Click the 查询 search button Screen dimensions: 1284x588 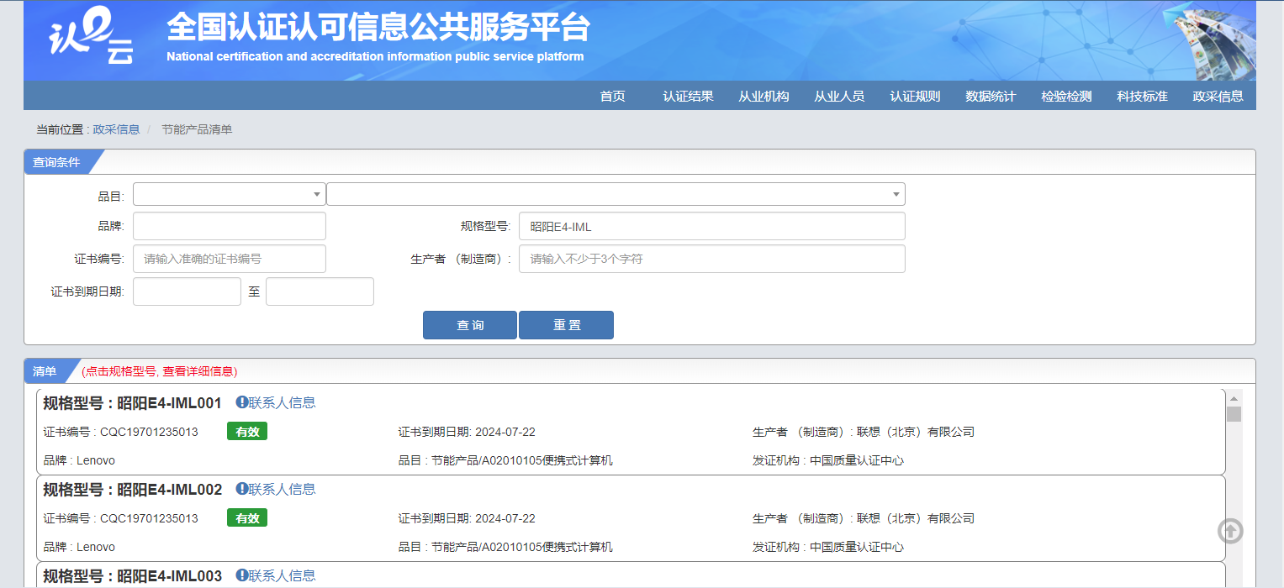[470, 325]
